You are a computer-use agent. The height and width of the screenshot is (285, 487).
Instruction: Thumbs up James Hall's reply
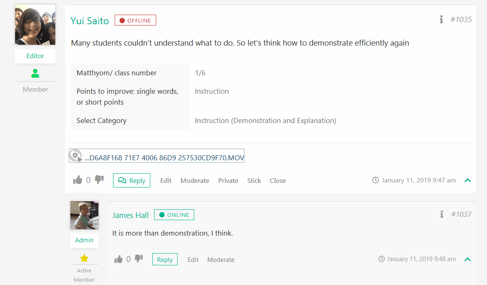pyautogui.click(x=119, y=259)
